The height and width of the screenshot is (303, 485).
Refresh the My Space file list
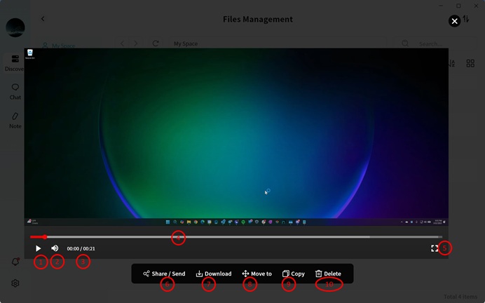[155, 43]
